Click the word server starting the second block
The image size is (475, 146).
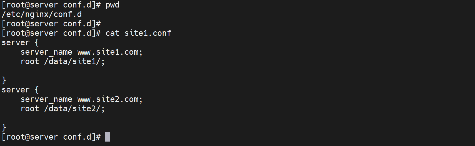[x=16, y=90]
